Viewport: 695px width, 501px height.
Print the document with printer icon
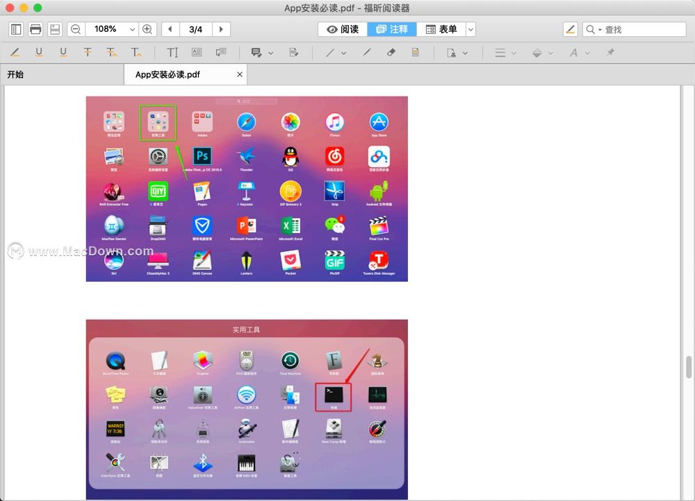tap(35, 29)
